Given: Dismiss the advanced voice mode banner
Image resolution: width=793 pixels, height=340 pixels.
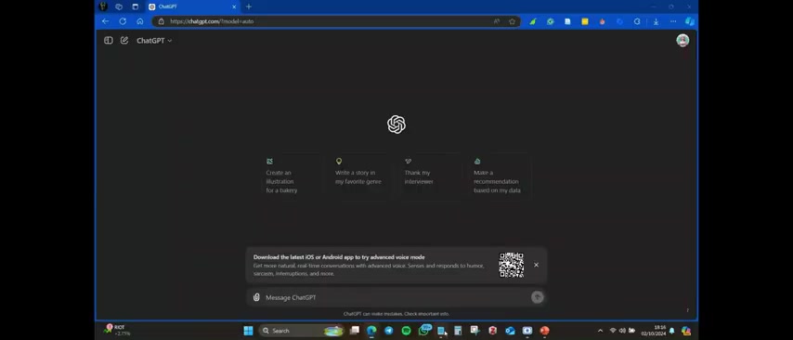Looking at the screenshot, I should (536, 265).
